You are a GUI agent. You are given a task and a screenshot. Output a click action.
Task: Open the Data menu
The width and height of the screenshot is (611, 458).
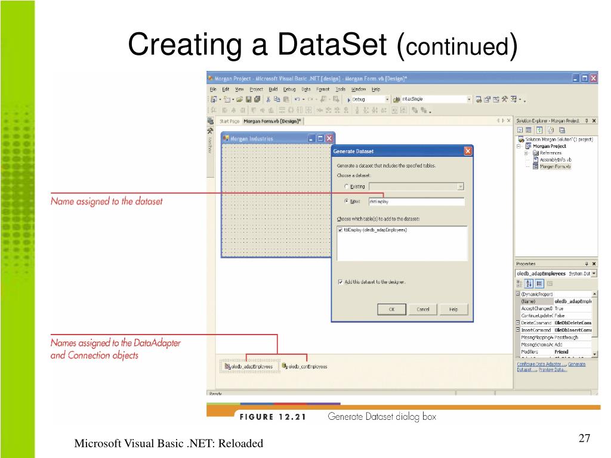306,89
